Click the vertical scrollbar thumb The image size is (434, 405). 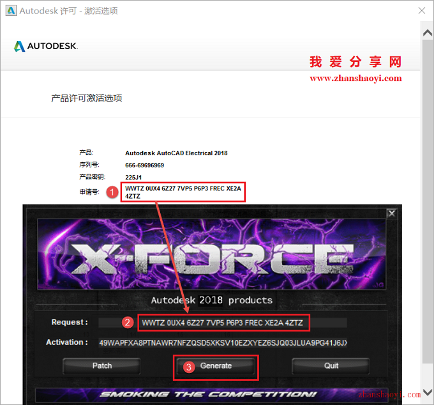[x=428, y=201]
